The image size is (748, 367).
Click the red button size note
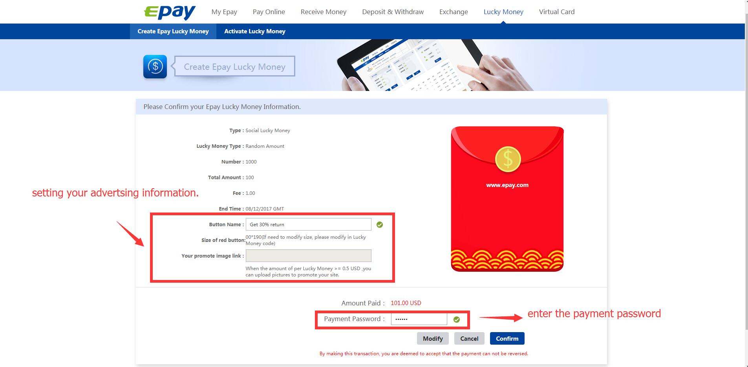pos(305,240)
